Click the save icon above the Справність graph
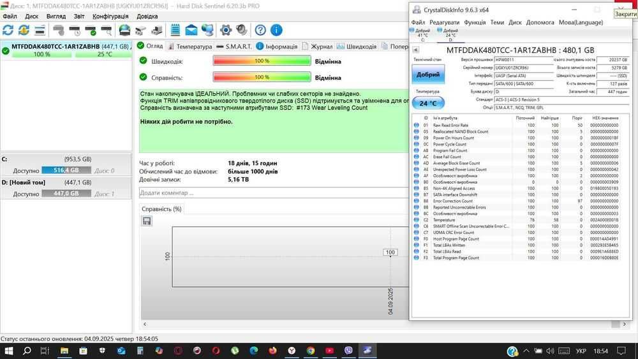 coord(147,221)
